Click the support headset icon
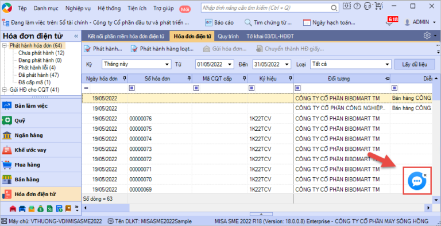The image size is (441, 226). pyautogui.click(x=367, y=6)
